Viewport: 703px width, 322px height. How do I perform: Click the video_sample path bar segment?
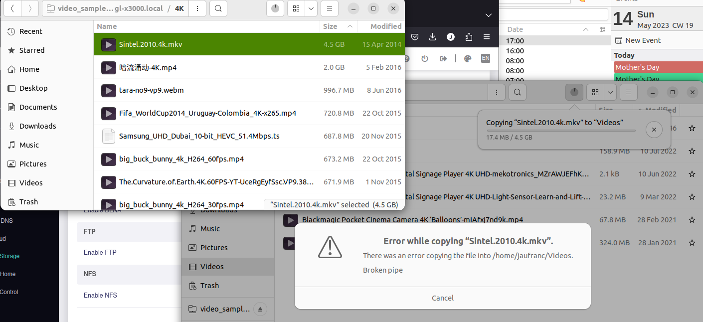(105, 8)
